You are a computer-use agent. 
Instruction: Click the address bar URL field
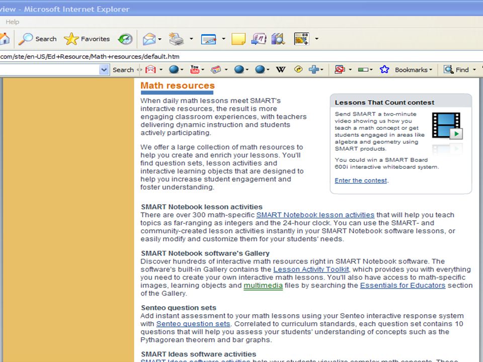click(x=242, y=56)
